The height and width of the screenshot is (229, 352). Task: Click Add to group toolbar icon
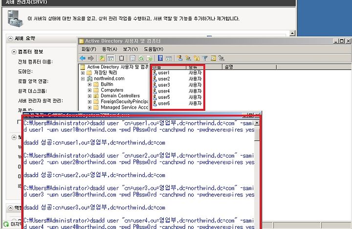tap(221, 58)
